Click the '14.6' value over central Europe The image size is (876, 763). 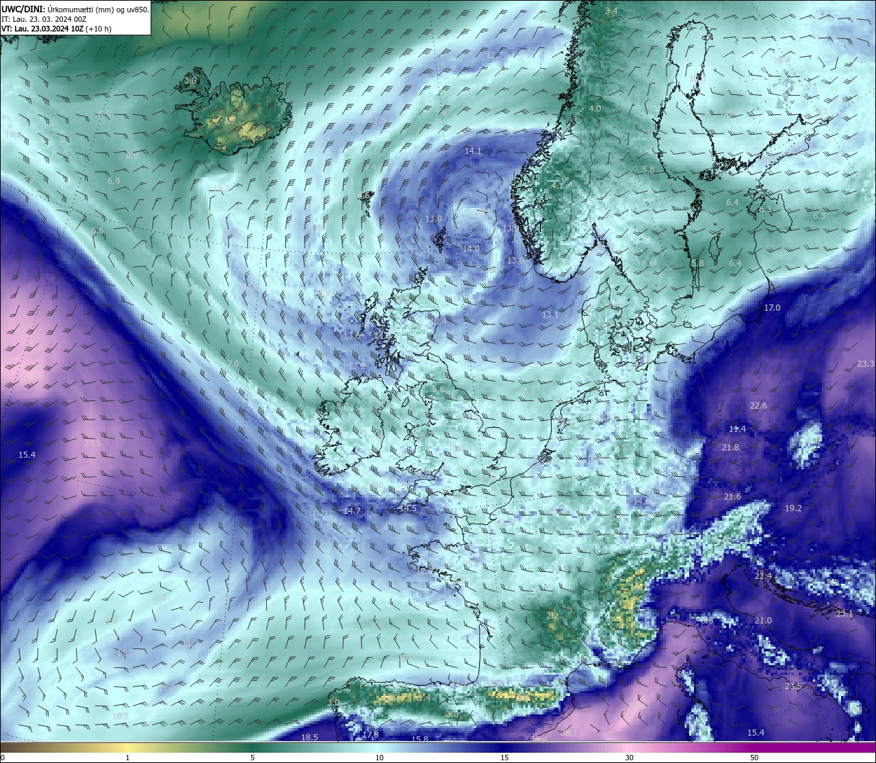[x=641, y=501]
